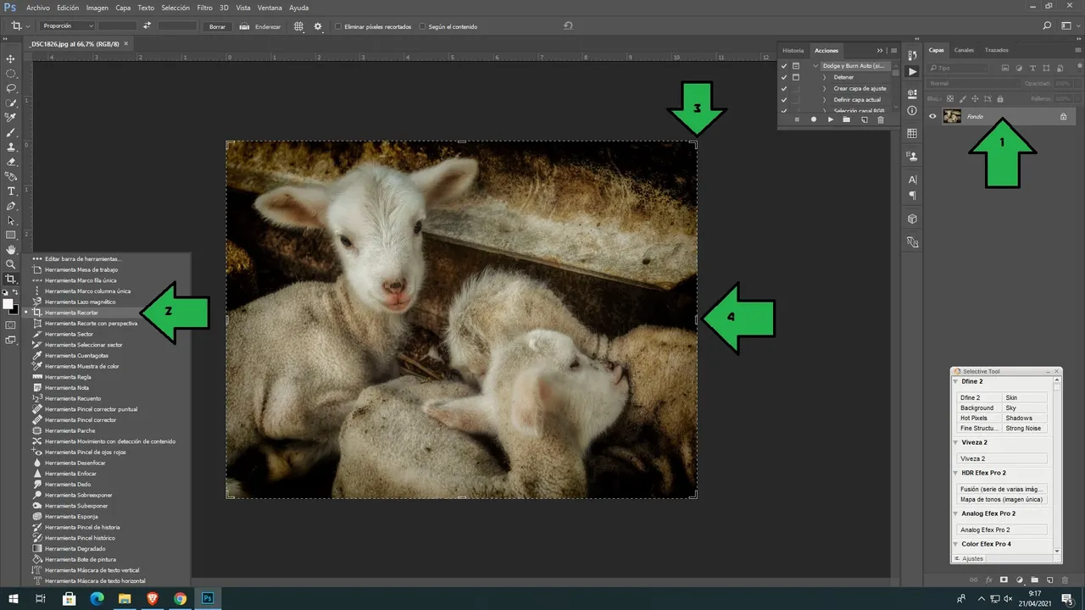The width and height of the screenshot is (1085, 610).
Task: Select the Brush tool
Action: coord(11,132)
